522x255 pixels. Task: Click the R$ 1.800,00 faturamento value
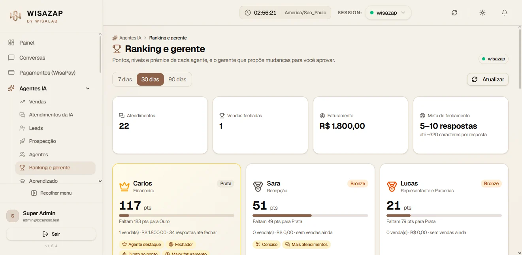tap(342, 126)
